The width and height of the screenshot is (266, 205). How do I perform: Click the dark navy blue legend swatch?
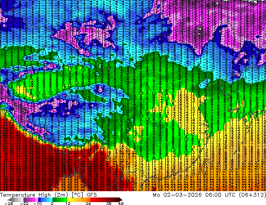(39, 200)
